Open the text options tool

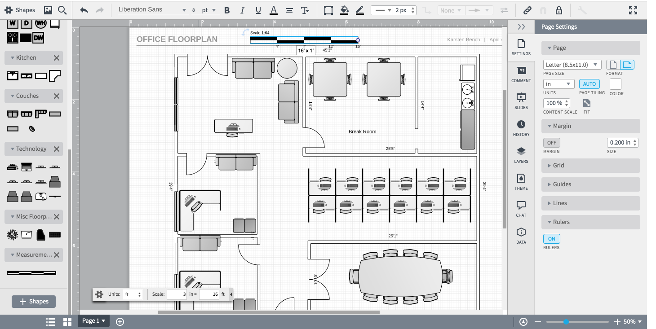point(305,10)
